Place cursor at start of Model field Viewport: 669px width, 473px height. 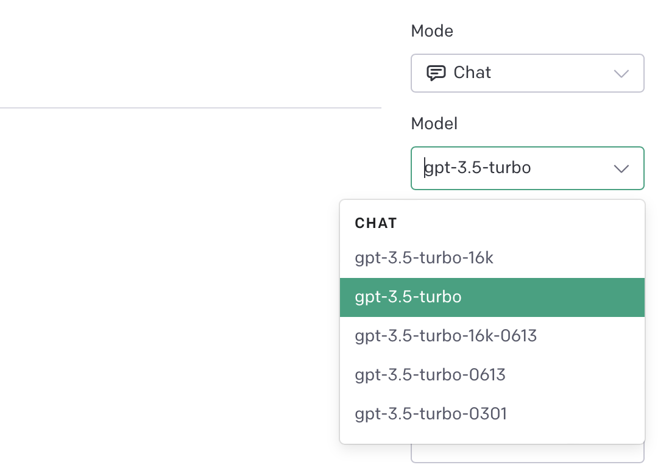(x=425, y=168)
